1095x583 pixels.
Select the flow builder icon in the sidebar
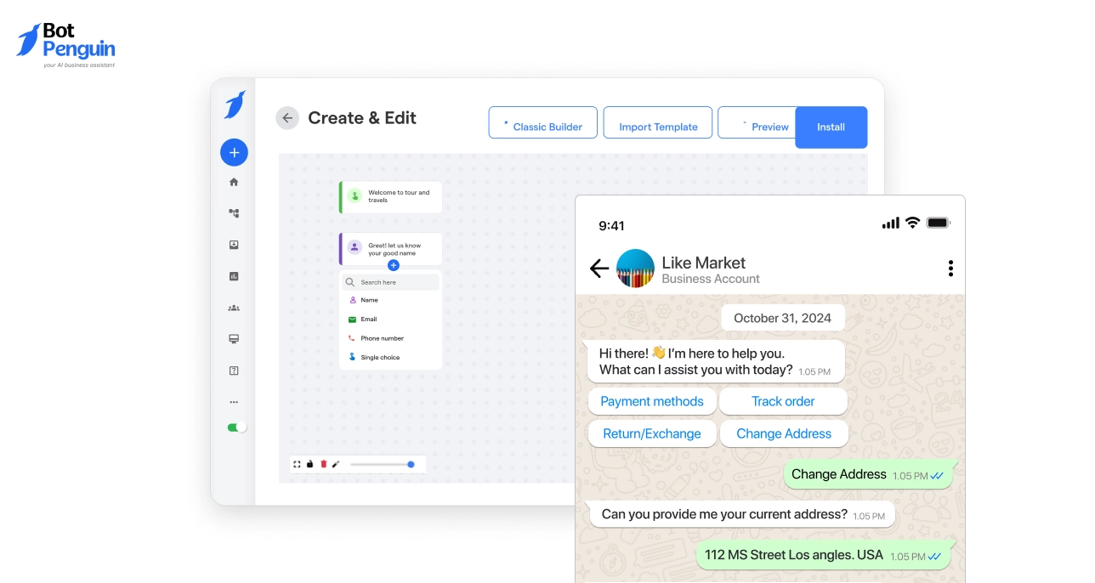pos(234,212)
